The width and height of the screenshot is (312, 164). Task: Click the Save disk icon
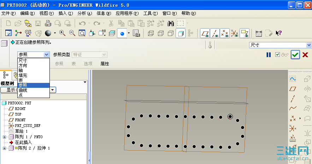(38, 23)
